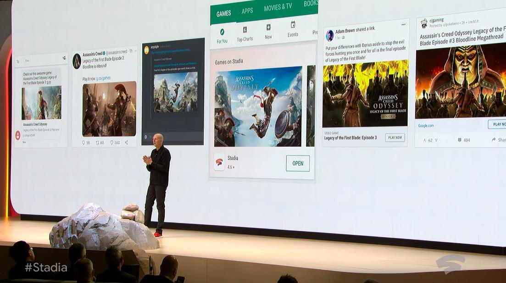Switch to the APPS tab

pos(247,11)
